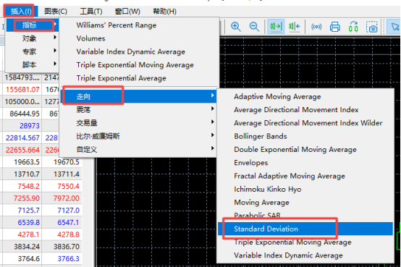The width and height of the screenshot is (401, 267).
Task: Expand the 自定义 custom submenu
Action: (x=139, y=150)
